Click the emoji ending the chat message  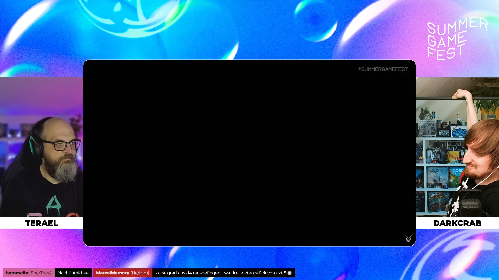click(290, 273)
